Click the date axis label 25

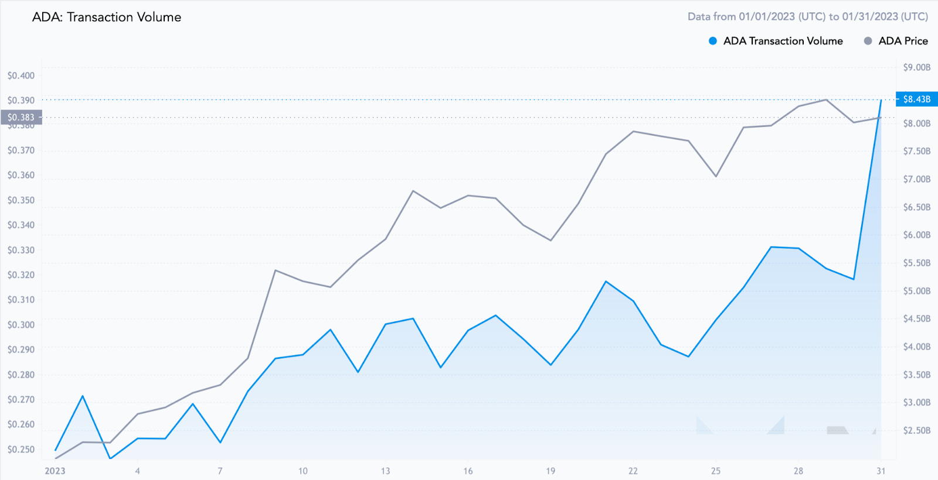pos(716,471)
